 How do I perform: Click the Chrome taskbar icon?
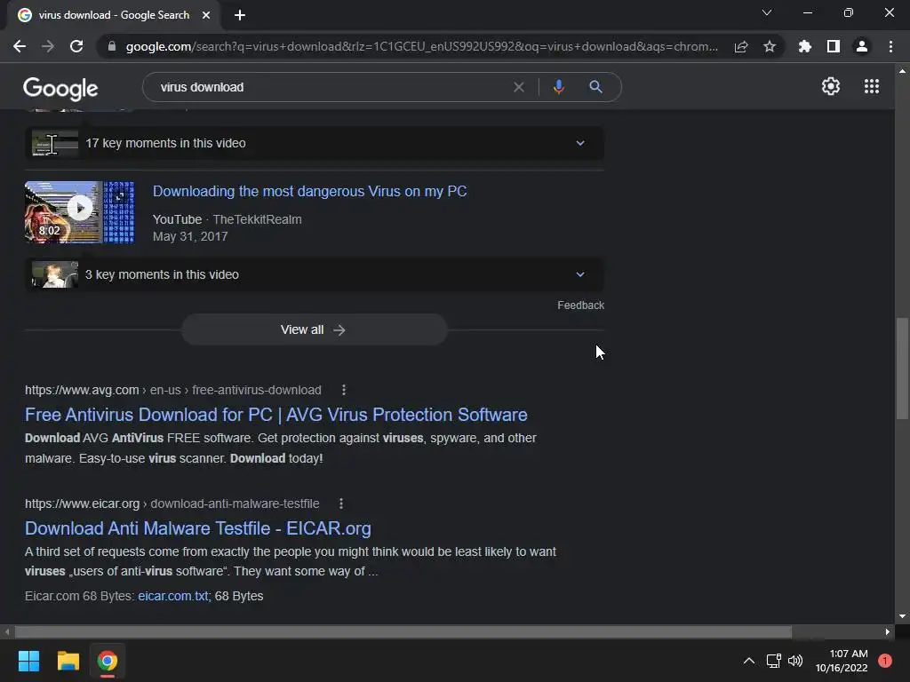point(107,661)
